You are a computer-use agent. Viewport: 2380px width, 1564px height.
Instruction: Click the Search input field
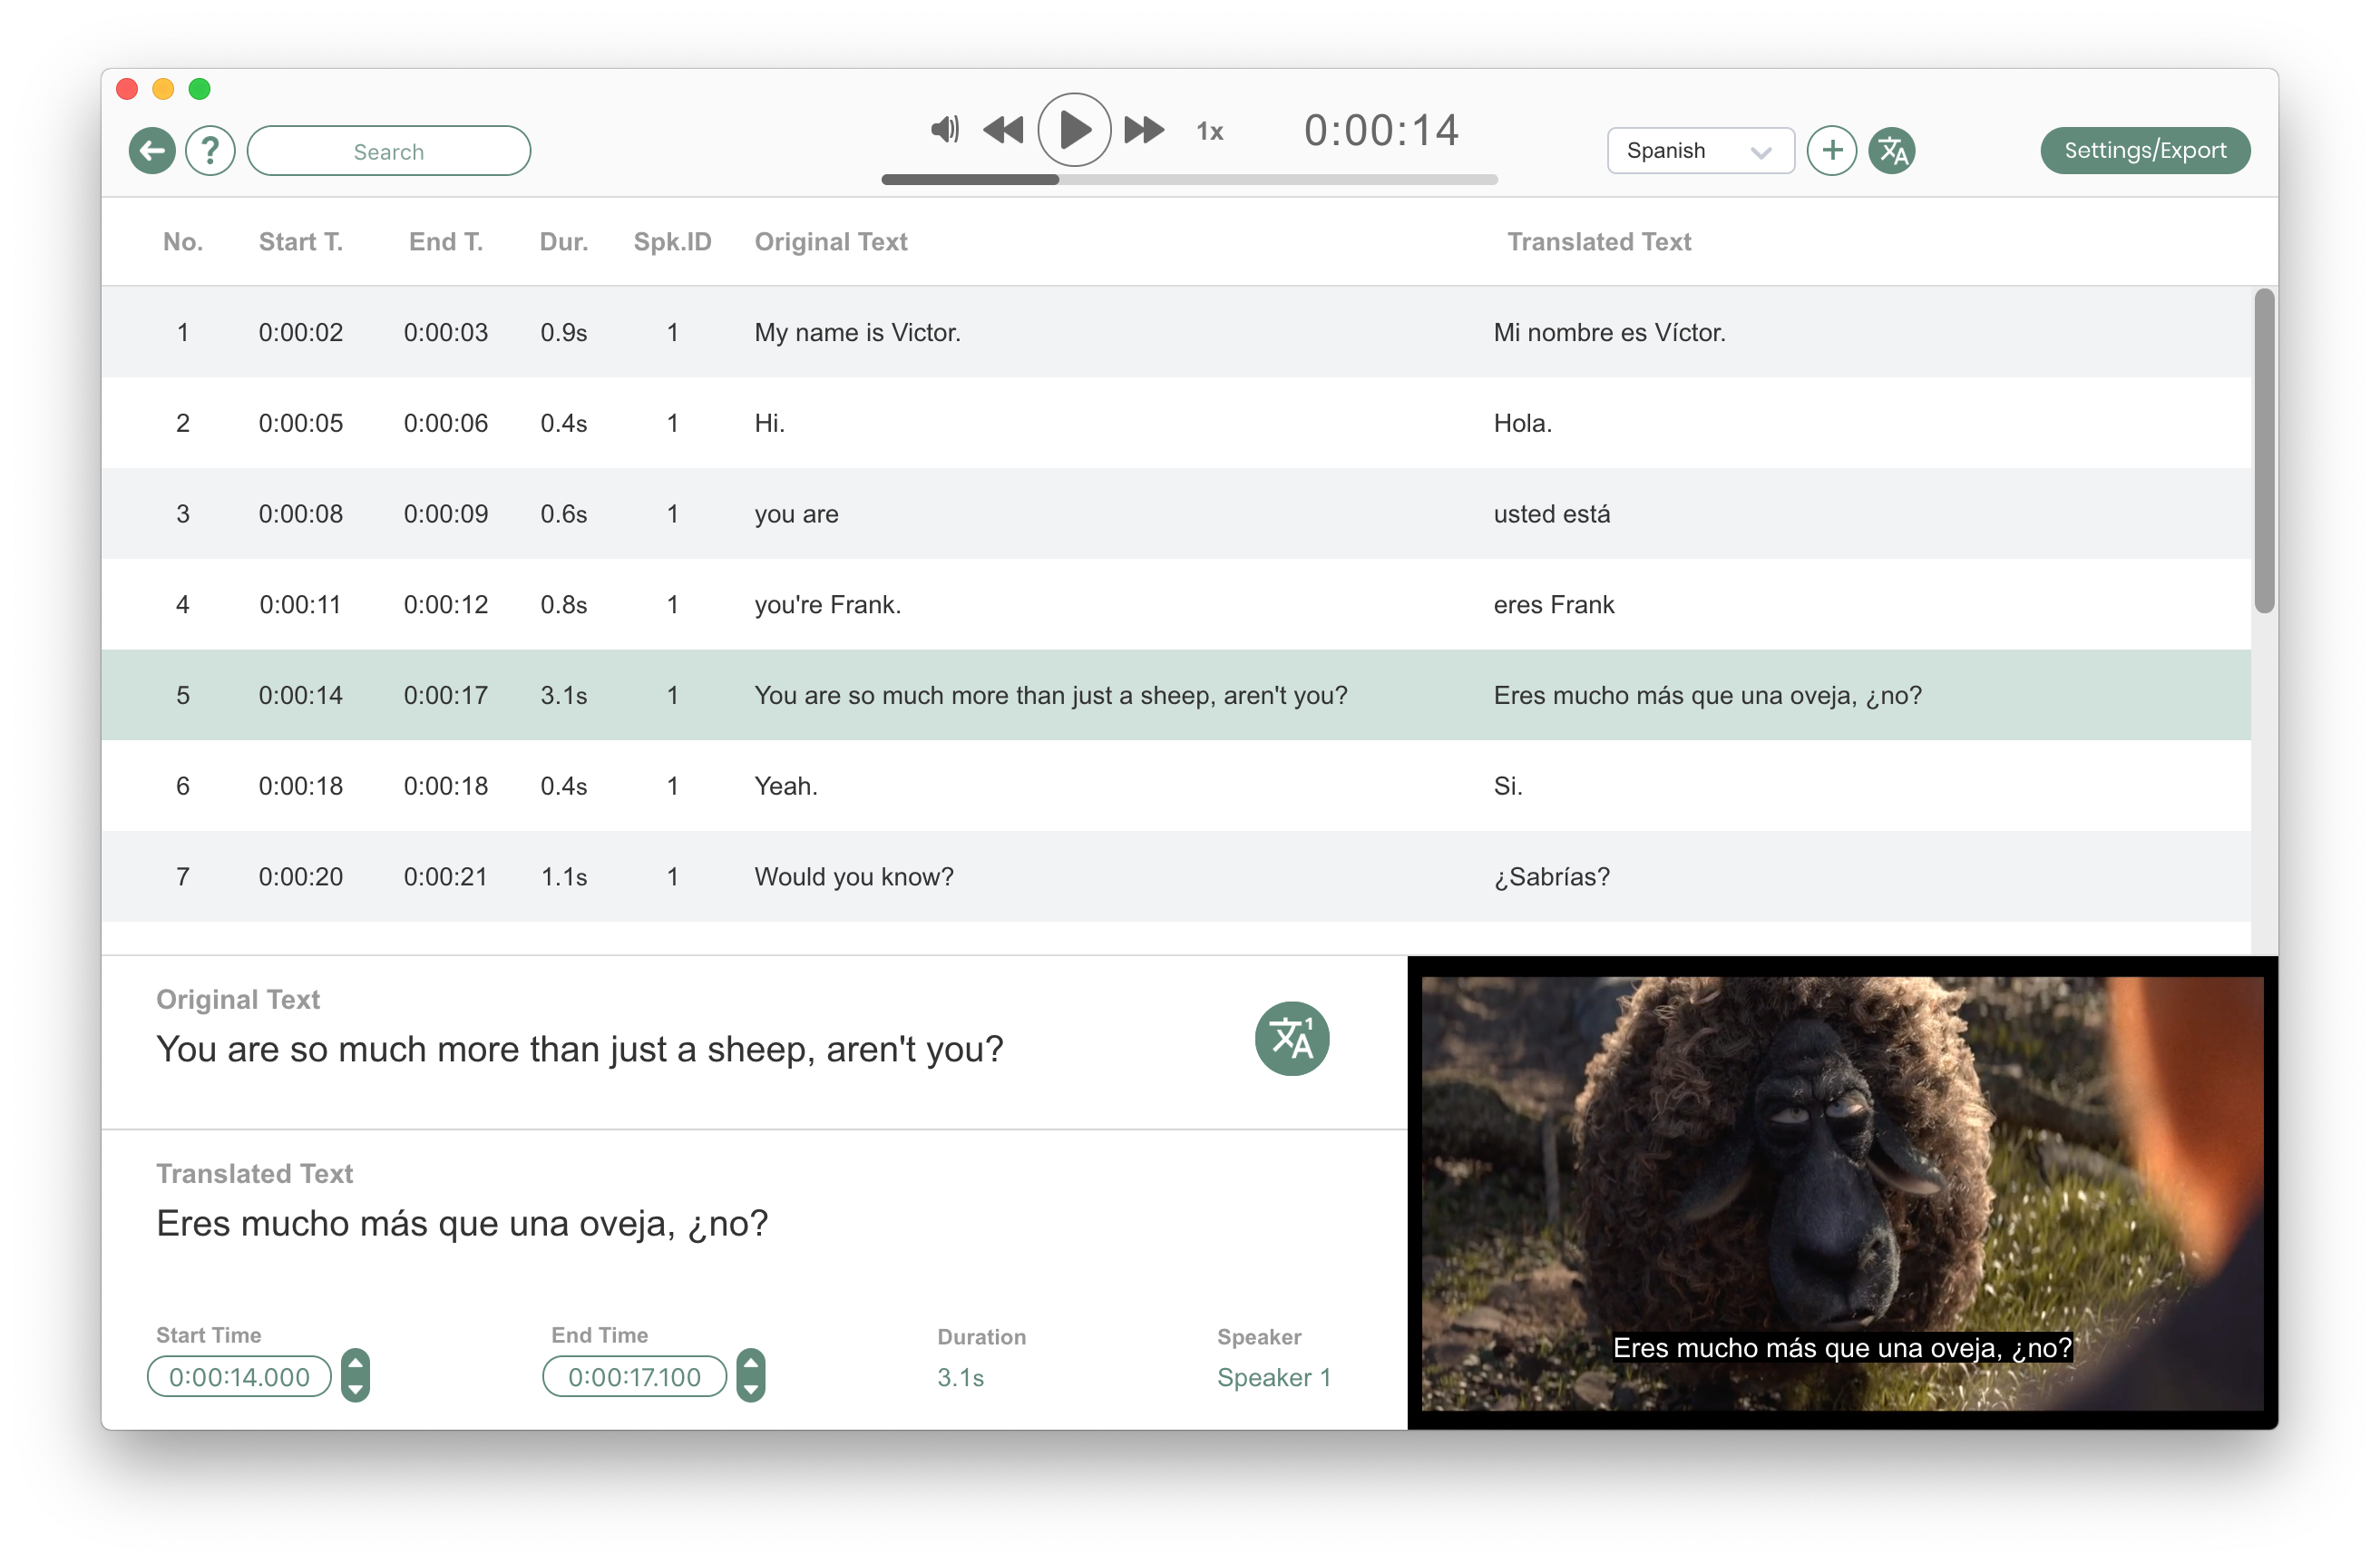(388, 152)
